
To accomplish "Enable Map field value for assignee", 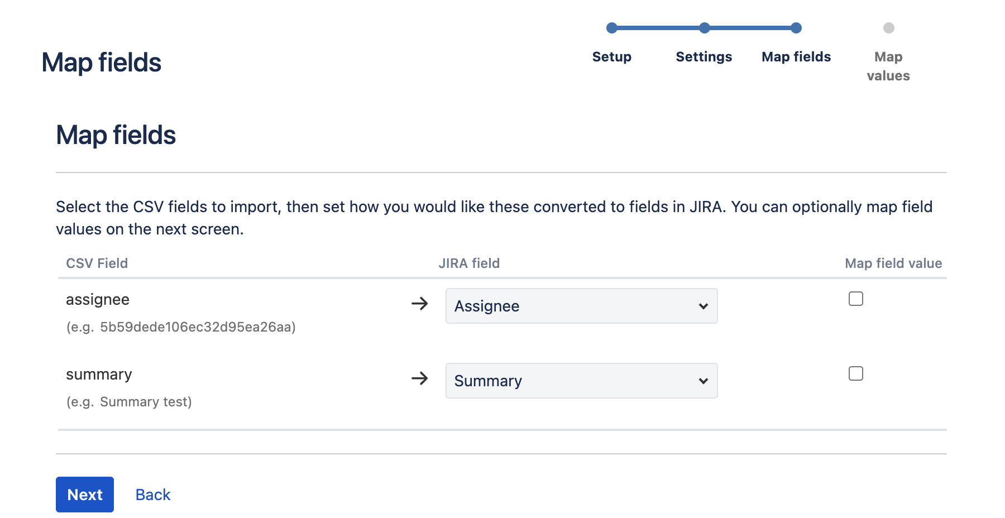I will (855, 299).
